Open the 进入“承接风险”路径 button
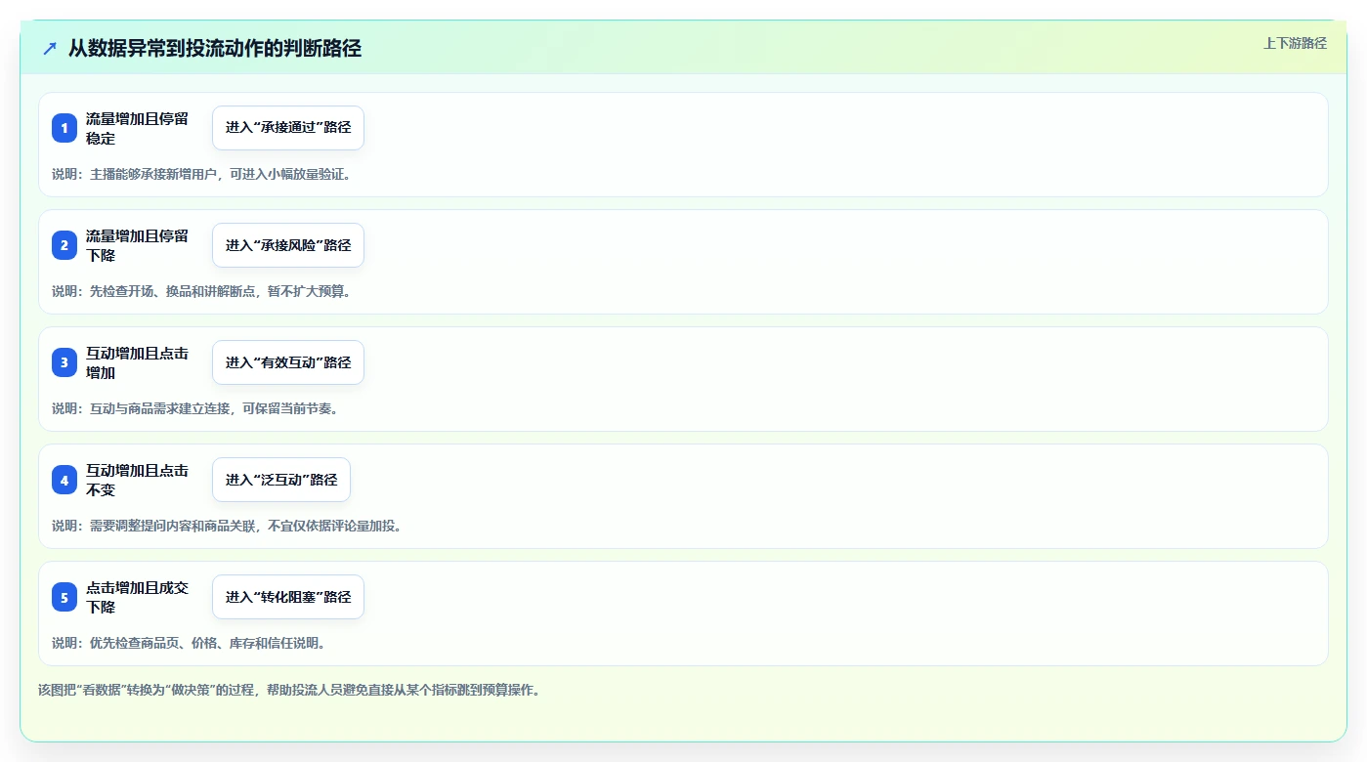This screenshot has height=762, width=1367. 288,245
